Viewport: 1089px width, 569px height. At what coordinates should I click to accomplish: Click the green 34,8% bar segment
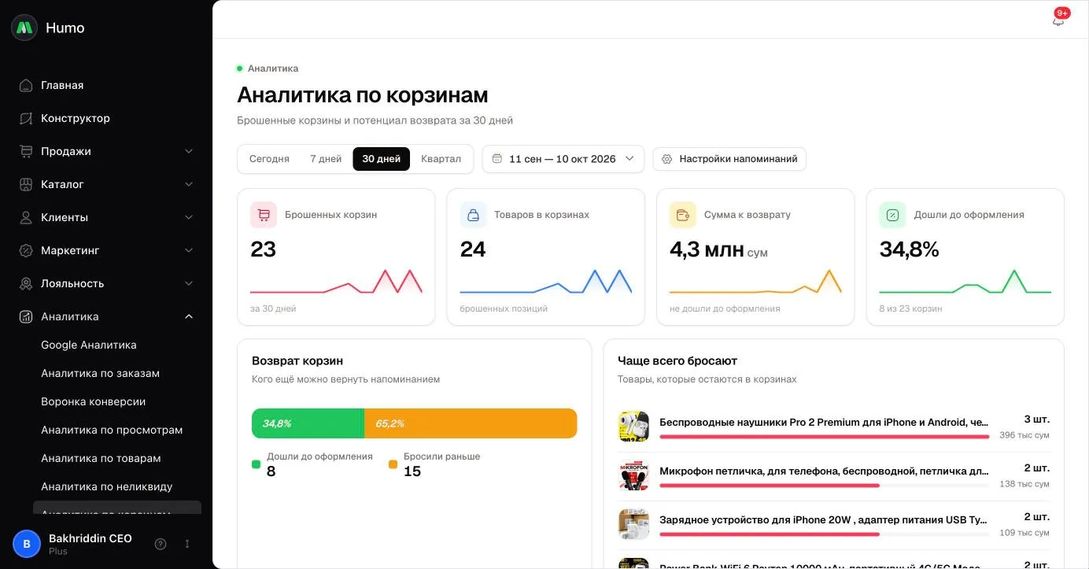click(308, 423)
